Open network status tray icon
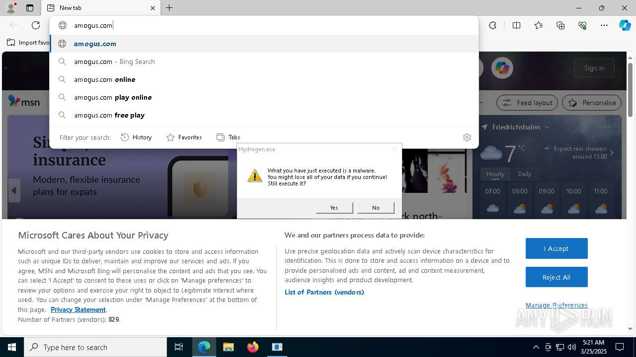636x357 pixels. [560, 347]
